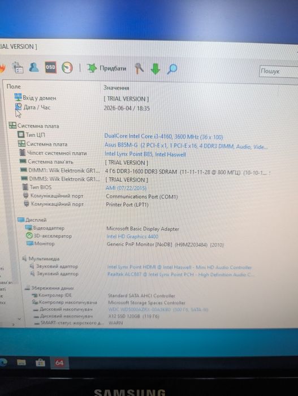The width and height of the screenshot is (298, 396).
Task: Click the AIDA64 taskbar icon
Action: click(x=59, y=363)
